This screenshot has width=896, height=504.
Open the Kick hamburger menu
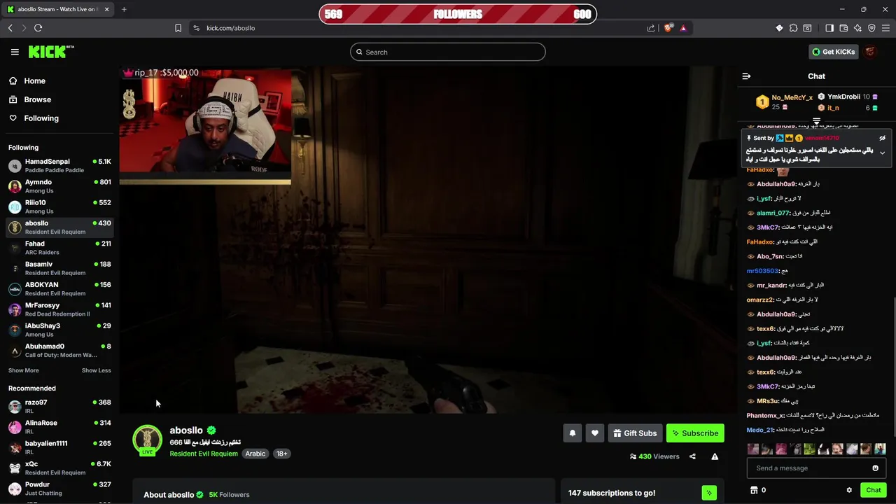coord(15,52)
